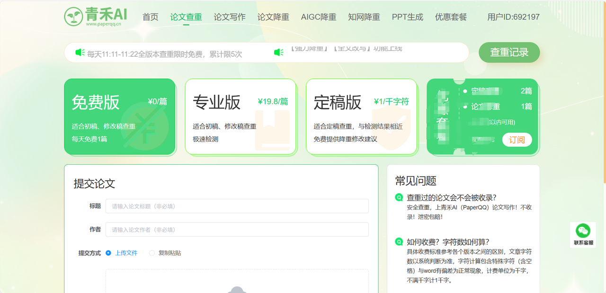Click the 查重记录 button
This screenshot has height=293, width=606.
click(509, 53)
